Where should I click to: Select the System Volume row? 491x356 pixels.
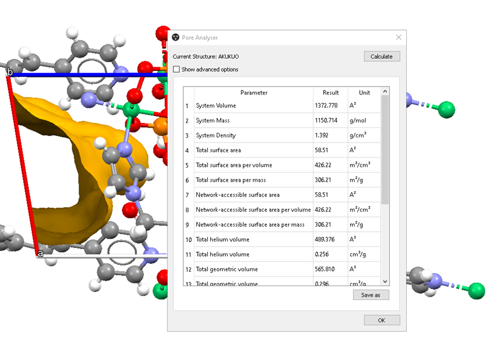pos(254,106)
